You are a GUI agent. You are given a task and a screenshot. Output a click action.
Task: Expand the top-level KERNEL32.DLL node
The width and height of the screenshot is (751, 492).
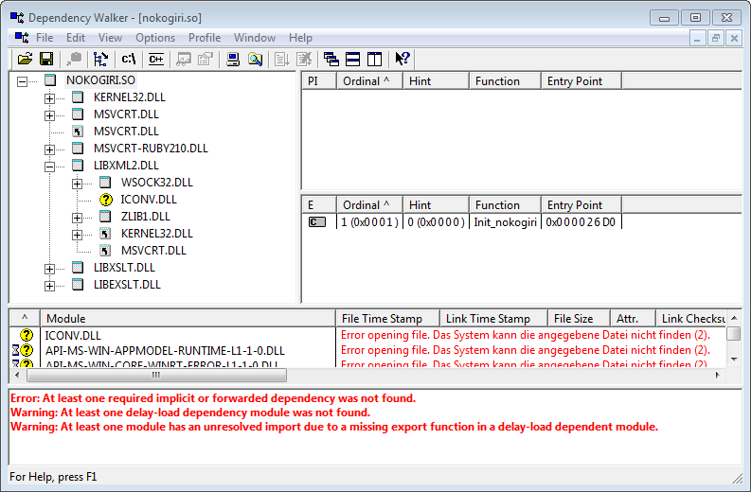49,98
